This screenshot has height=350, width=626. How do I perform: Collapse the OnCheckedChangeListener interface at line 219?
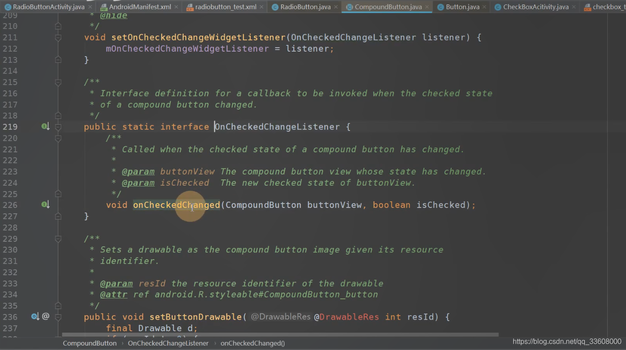[58, 127]
